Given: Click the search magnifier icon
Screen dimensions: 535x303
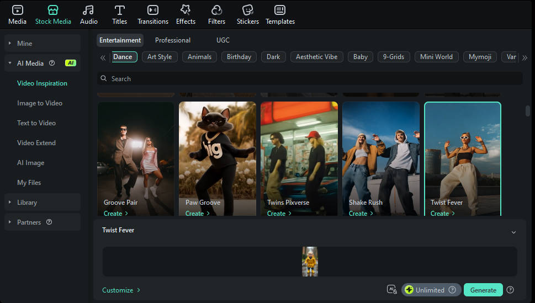Looking at the screenshot, I should tap(104, 78).
